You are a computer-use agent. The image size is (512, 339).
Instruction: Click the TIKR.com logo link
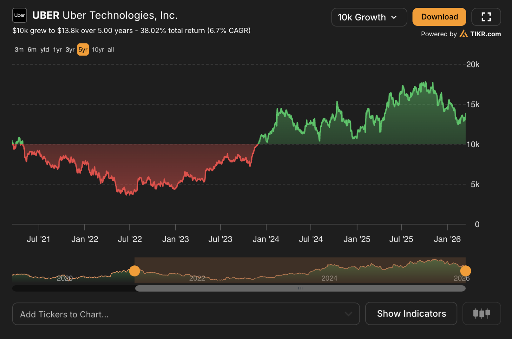click(480, 34)
